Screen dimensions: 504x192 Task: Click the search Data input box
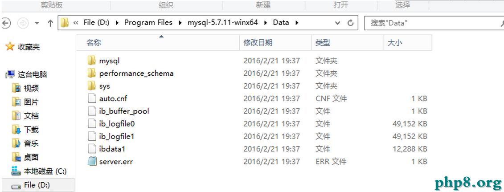click(432, 23)
